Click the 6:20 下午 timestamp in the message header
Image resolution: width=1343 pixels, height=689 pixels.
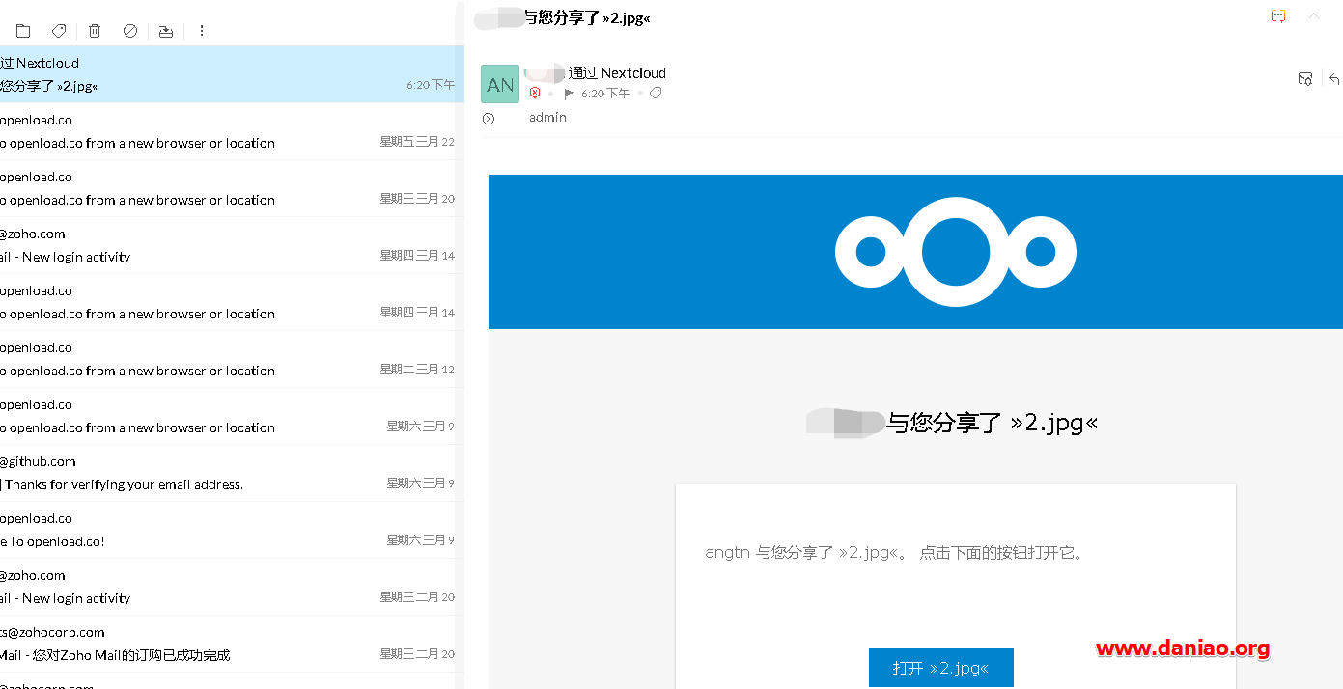coord(605,94)
